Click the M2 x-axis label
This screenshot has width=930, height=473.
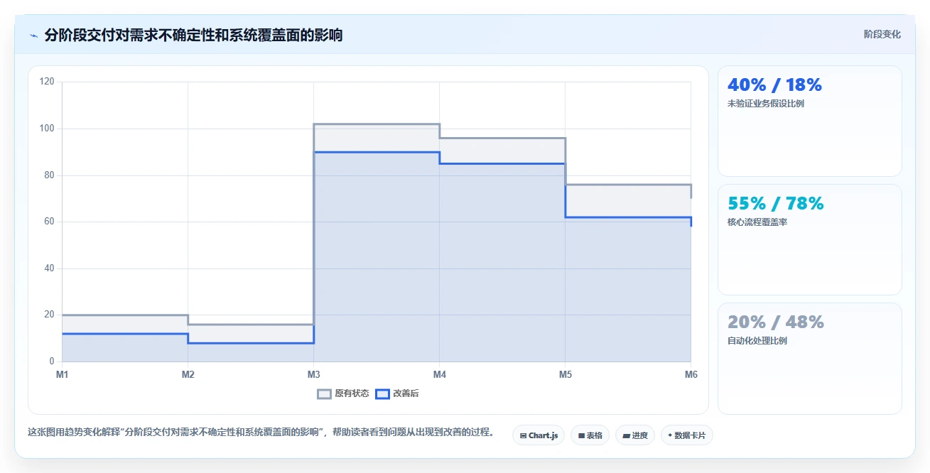[x=188, y=374]
